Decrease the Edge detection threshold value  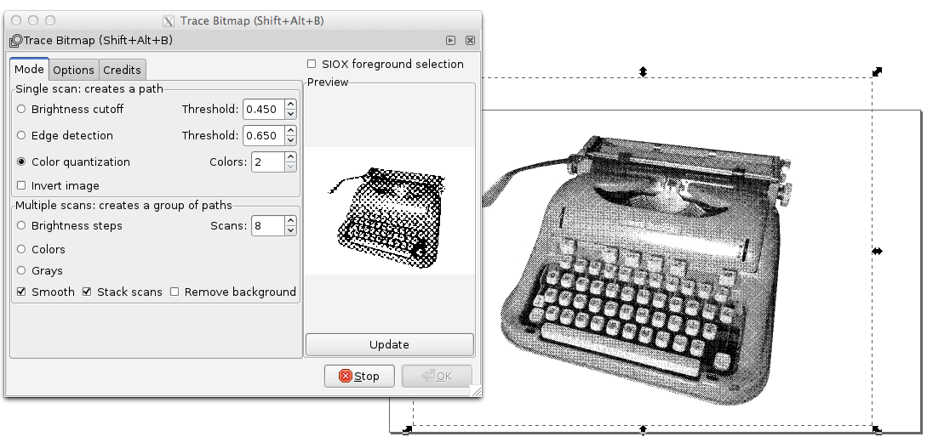(290, 140)
